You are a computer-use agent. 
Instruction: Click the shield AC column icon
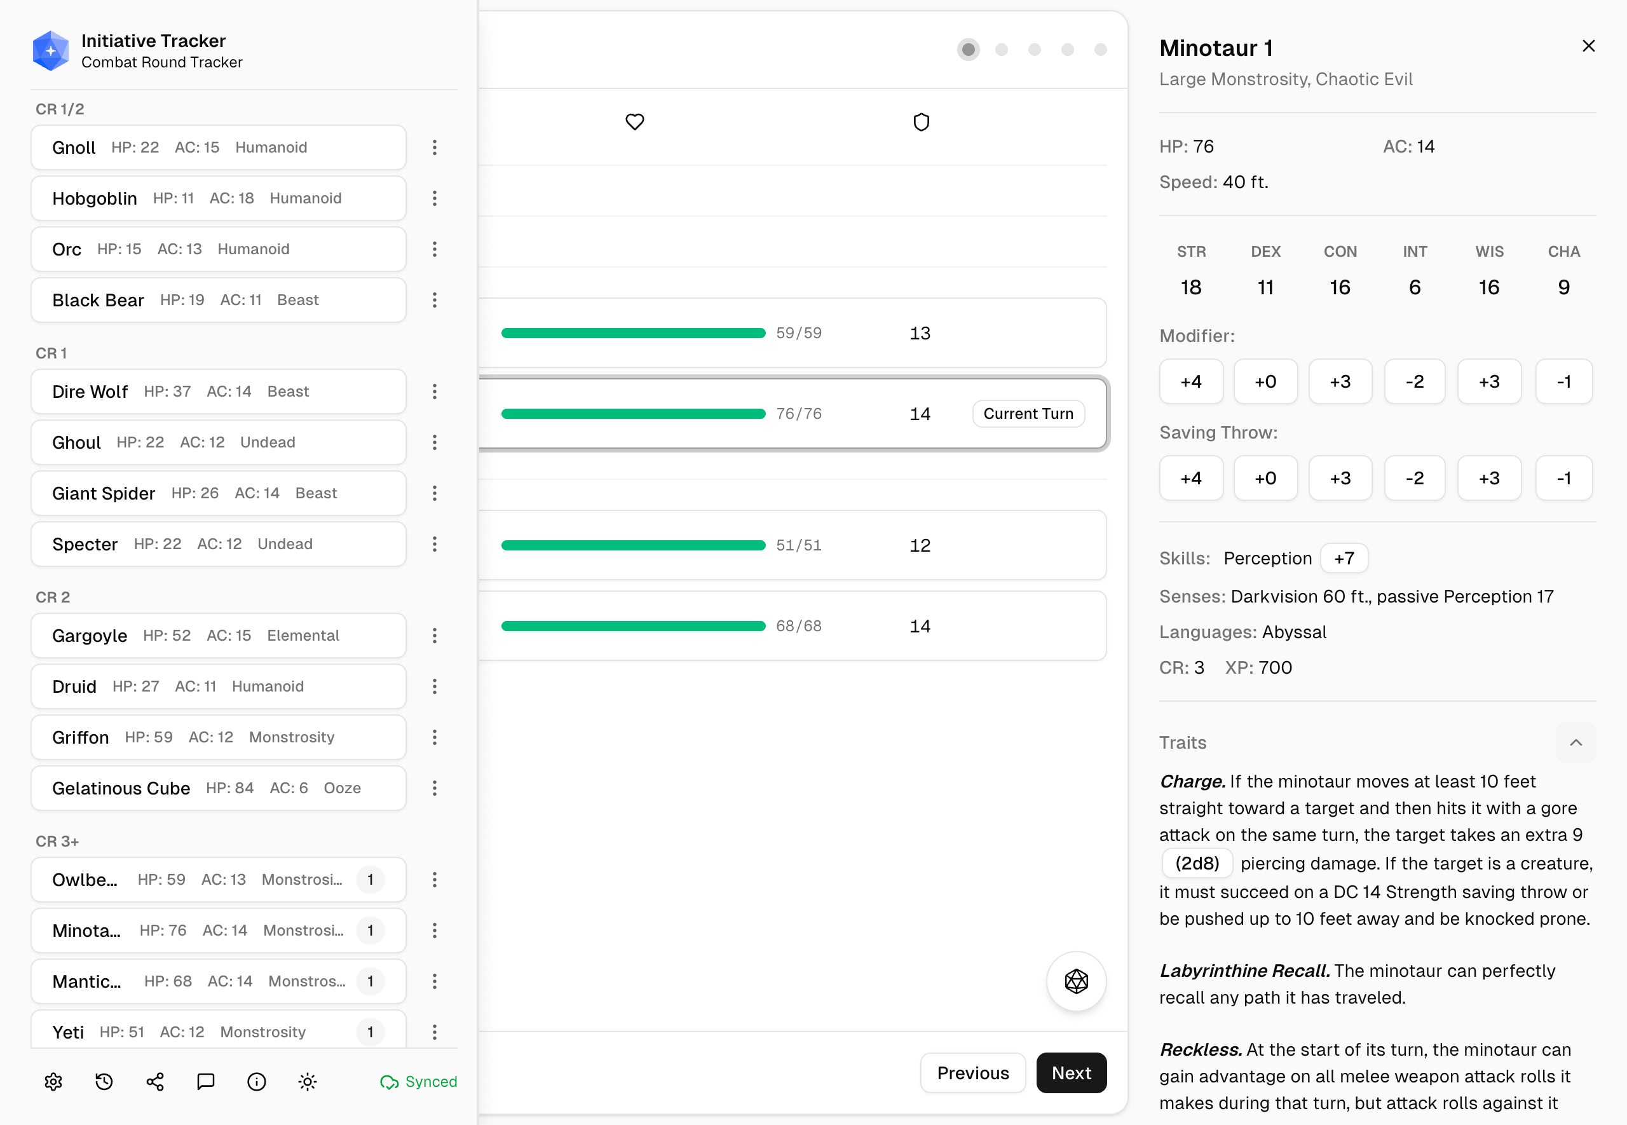pyautogui.click(x=921, y=122)
